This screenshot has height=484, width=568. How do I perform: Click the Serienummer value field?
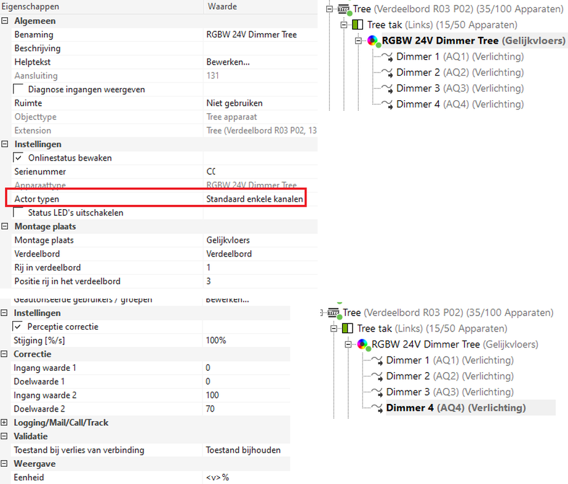[x=261, y=172]
